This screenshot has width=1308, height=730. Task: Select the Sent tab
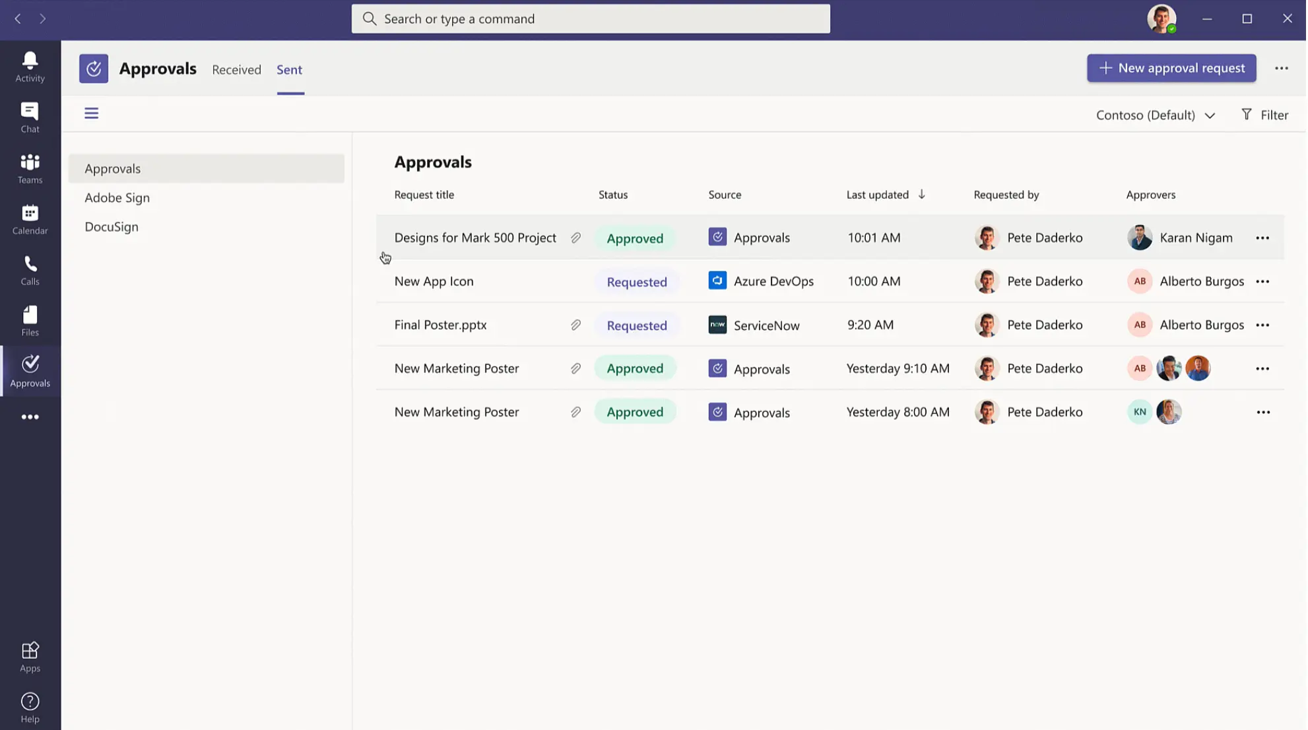[289, 69]
